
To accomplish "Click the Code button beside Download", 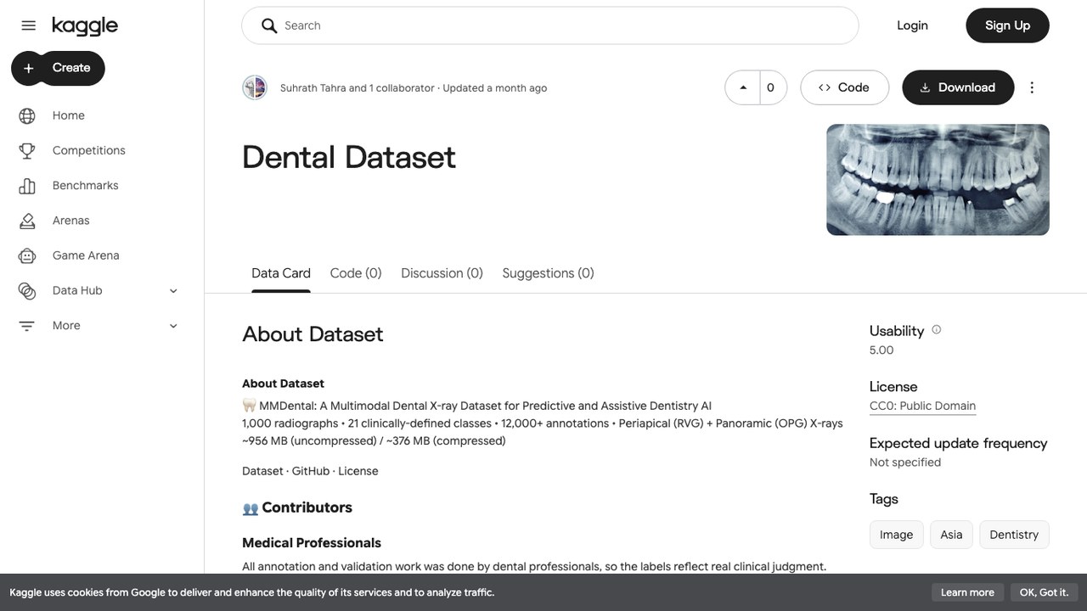I will click(x=844, y=87).
